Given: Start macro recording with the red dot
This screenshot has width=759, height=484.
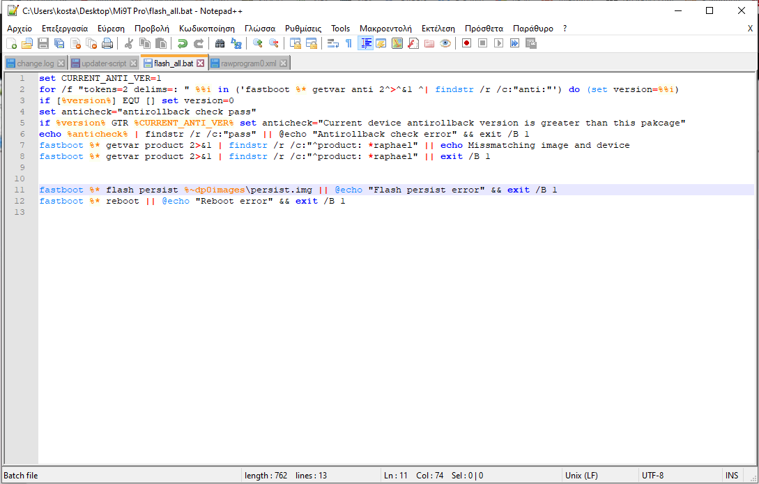Looking at the screenshot, I should tap(466, 43).
